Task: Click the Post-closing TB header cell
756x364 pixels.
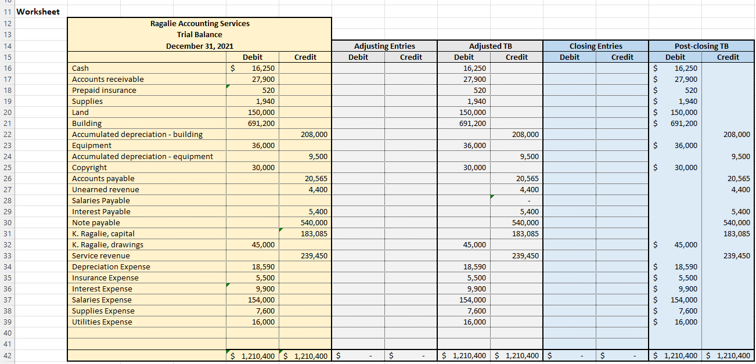Action: tap(701, 46)
